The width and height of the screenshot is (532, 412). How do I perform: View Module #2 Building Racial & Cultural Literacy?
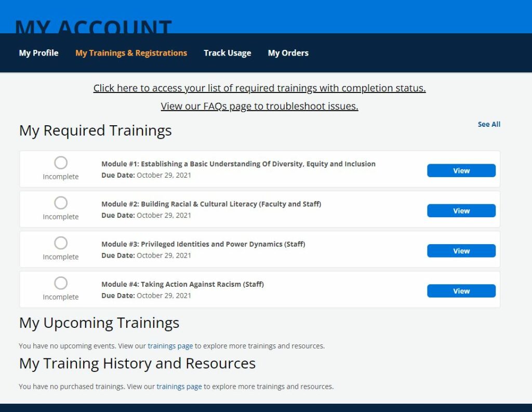coord(461,210)
